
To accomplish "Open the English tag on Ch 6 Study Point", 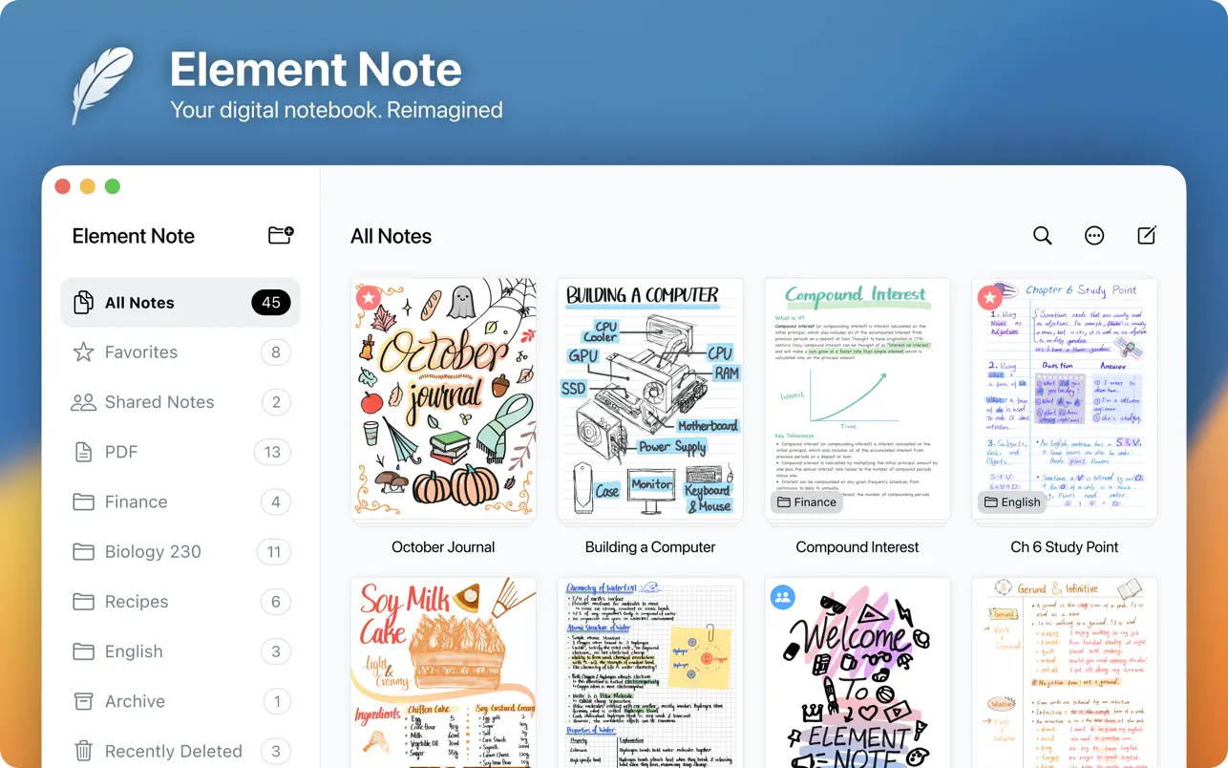I will 1013,501.
